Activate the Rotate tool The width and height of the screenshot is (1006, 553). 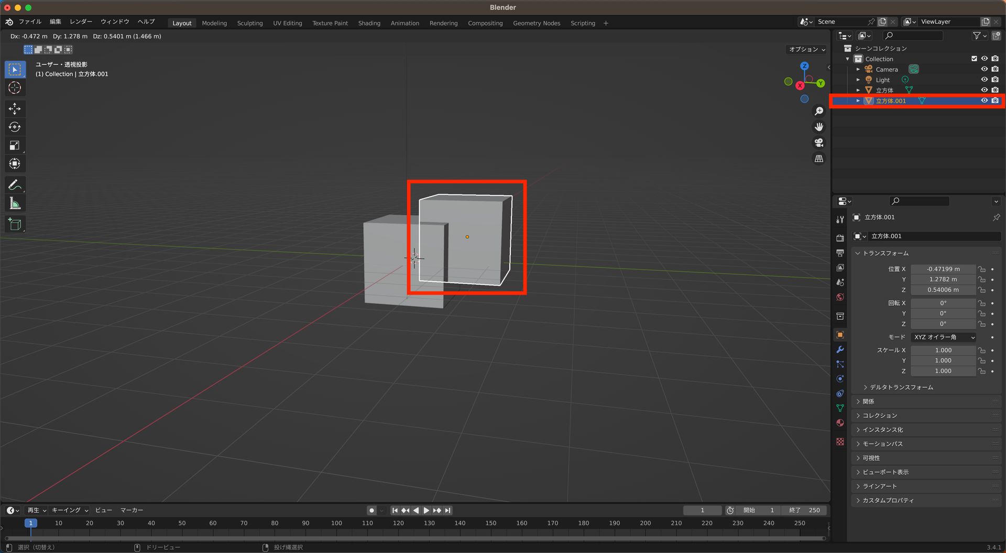[x=15, y=127]
